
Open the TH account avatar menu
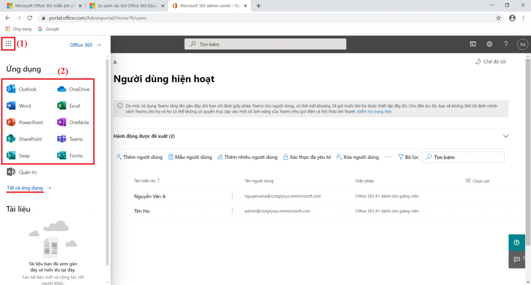pyautogui.click(x=523, y=45)
